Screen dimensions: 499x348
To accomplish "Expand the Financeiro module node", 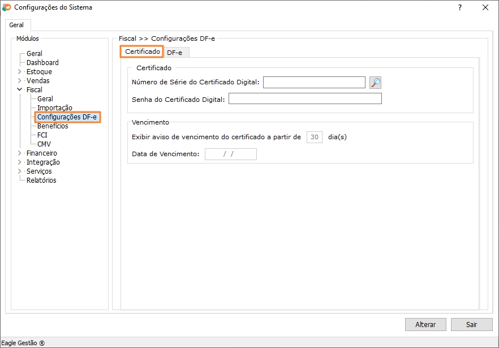I will click(x=20, y=153).
